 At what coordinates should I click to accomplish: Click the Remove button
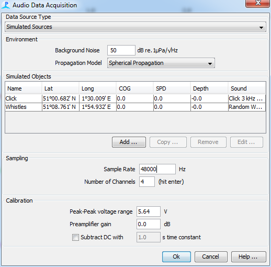pyautogui.click(x=208, y=142)
